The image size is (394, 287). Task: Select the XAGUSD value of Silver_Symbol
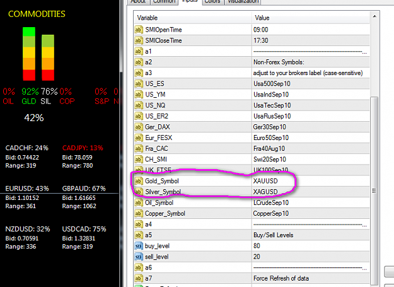coord(265,192)
